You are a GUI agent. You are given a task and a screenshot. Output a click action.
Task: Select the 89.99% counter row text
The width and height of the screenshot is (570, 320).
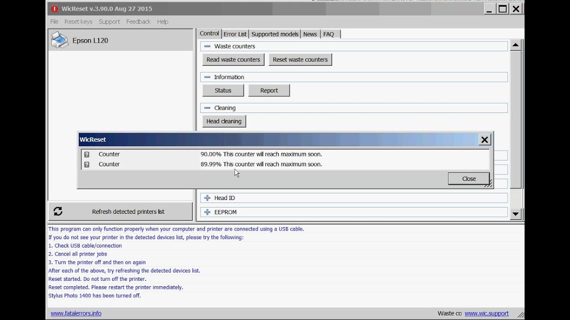[261, 164]
